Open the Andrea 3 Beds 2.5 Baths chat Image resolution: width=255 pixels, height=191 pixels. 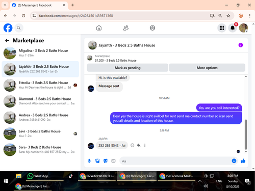(40, 118)
